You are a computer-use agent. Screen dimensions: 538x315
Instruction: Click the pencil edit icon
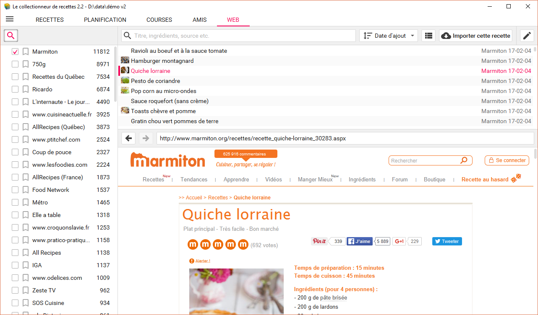[x=527, y=36]
